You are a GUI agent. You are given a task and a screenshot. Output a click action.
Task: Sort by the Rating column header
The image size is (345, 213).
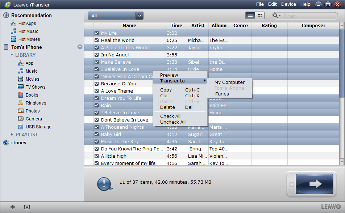(269, 25)
